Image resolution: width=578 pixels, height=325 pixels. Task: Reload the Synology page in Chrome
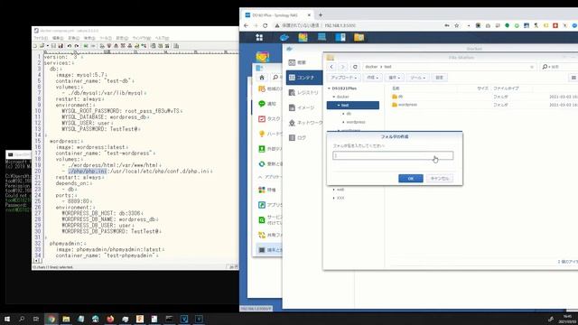click(x=265, y=25)
